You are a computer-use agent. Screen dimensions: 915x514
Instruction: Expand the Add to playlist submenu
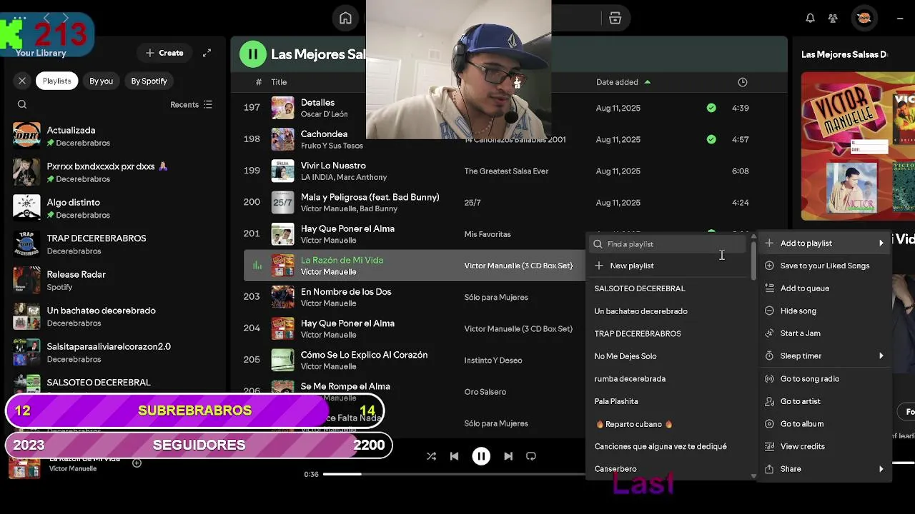click(825, 243)
